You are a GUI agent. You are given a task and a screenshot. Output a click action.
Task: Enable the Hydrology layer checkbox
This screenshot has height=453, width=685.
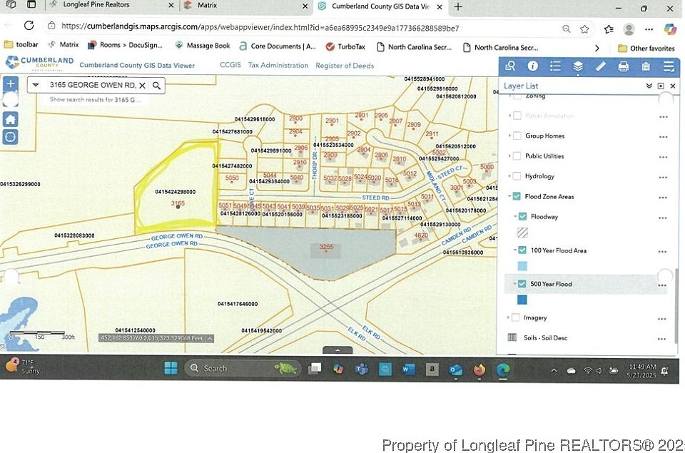(x=517, y=176)
